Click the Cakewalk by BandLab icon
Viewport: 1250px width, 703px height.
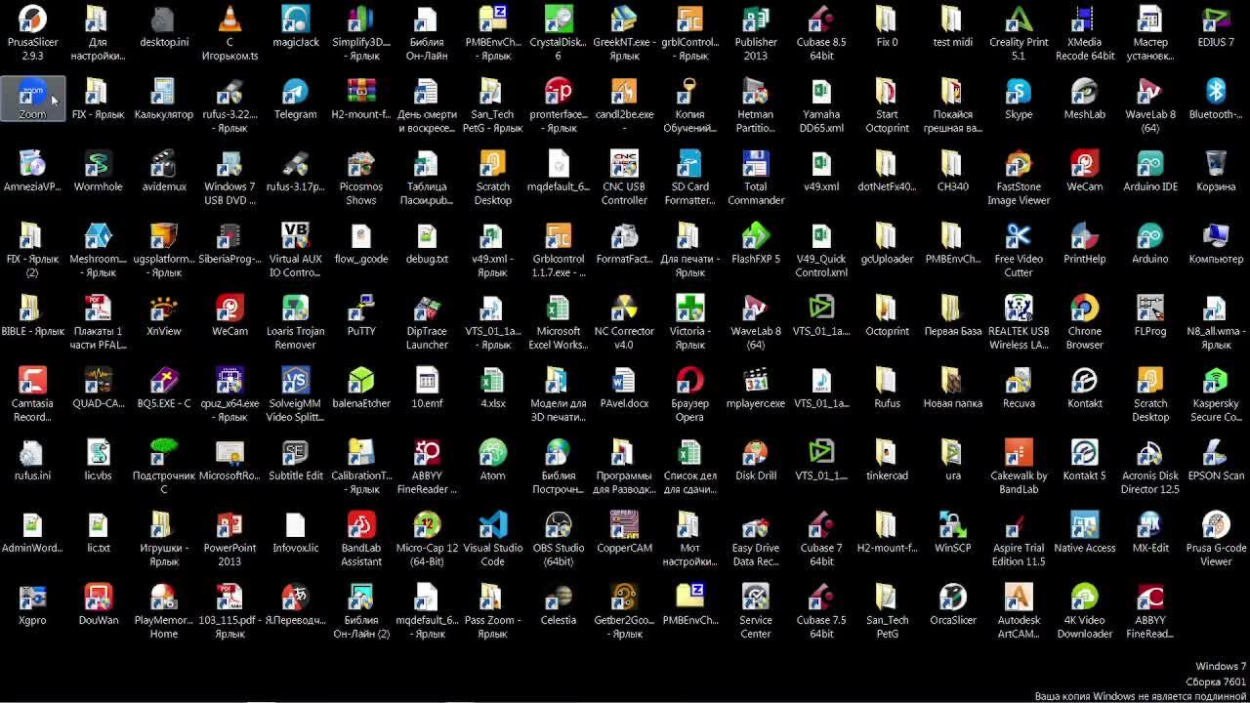(x=1019, y=452)
